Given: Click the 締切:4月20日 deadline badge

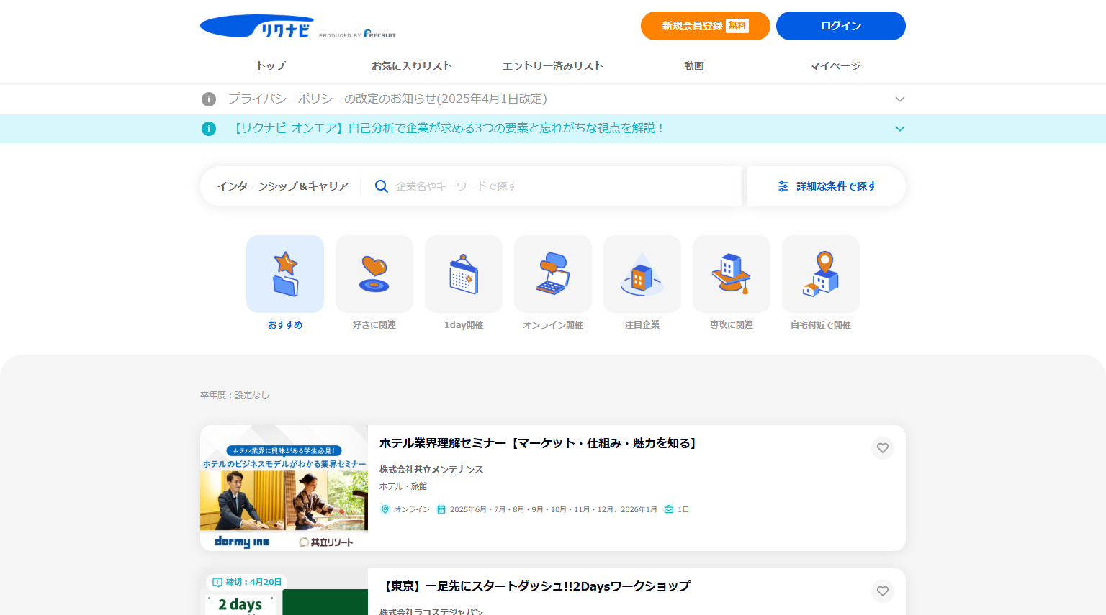Looking at the screenshot, I should (247, 582).
